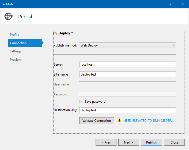Screen dimensions: 189x150
Task: Switch to the Settings step
Action: tap(16, 51)
